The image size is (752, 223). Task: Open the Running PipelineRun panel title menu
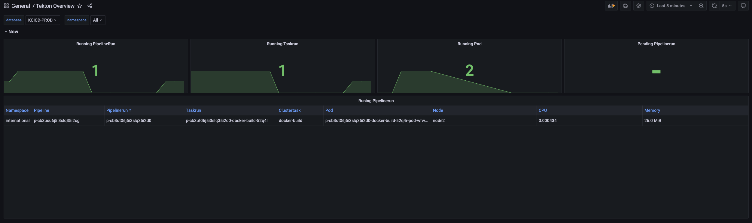pyautogui.click(x=96, y=44)
